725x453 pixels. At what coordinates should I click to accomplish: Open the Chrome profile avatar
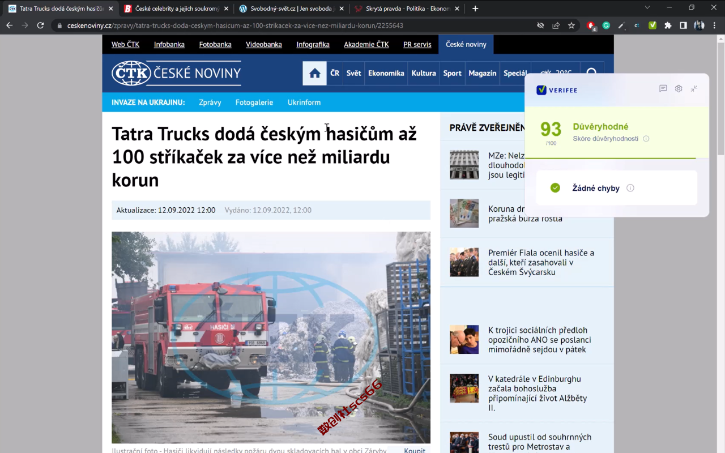pos(699,25)
